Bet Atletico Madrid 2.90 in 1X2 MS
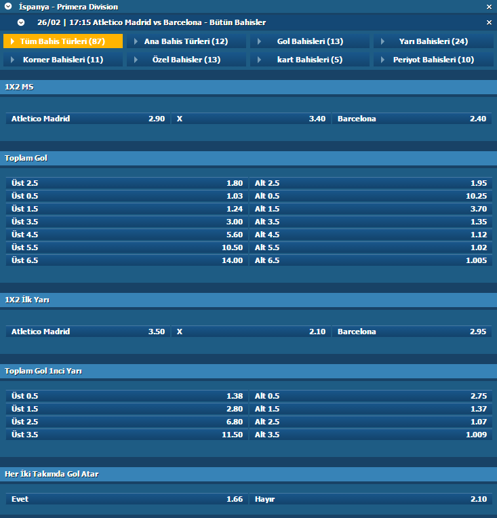This screenshot has width=497, height=518. pyautogui.click(x=88, y=119)
